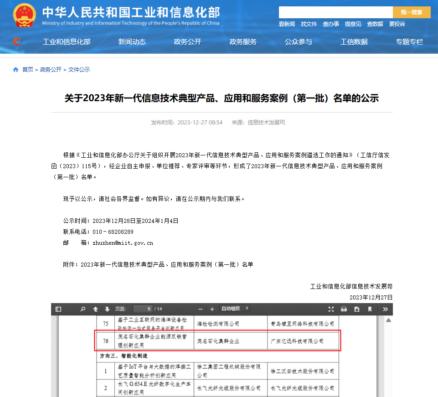The width and height of the screenshot is (438, 397).
Task: Click the signature 工业和信息化部信息技术发展司
Action: tap(351, 286)
